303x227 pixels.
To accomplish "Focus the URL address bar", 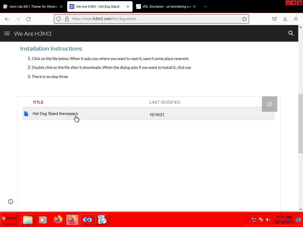I will (x=151, y=19).
